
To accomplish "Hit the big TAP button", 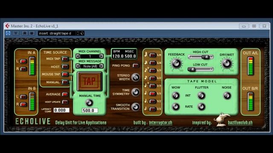I will (x=90, y=81).
